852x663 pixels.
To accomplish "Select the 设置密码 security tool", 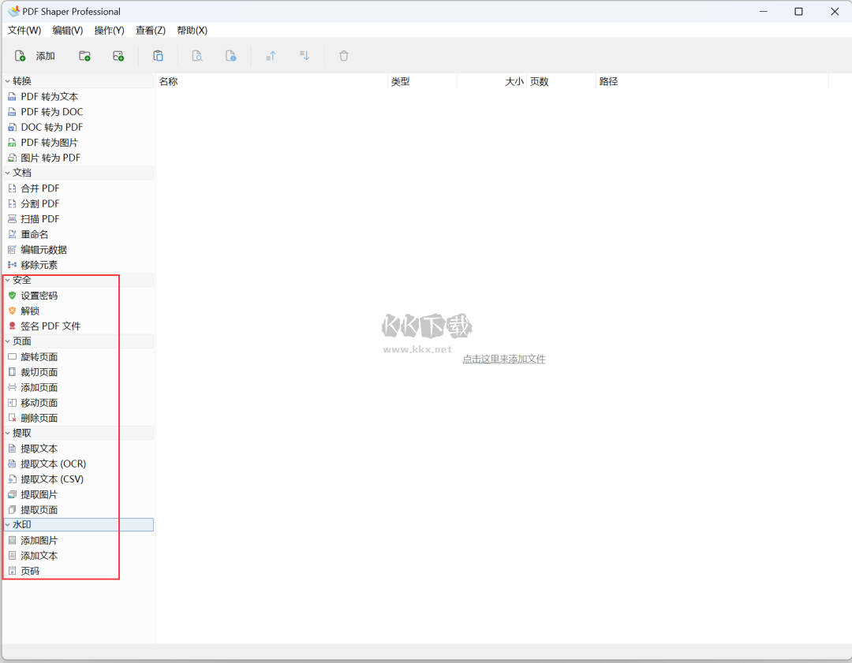I will 41,295.
